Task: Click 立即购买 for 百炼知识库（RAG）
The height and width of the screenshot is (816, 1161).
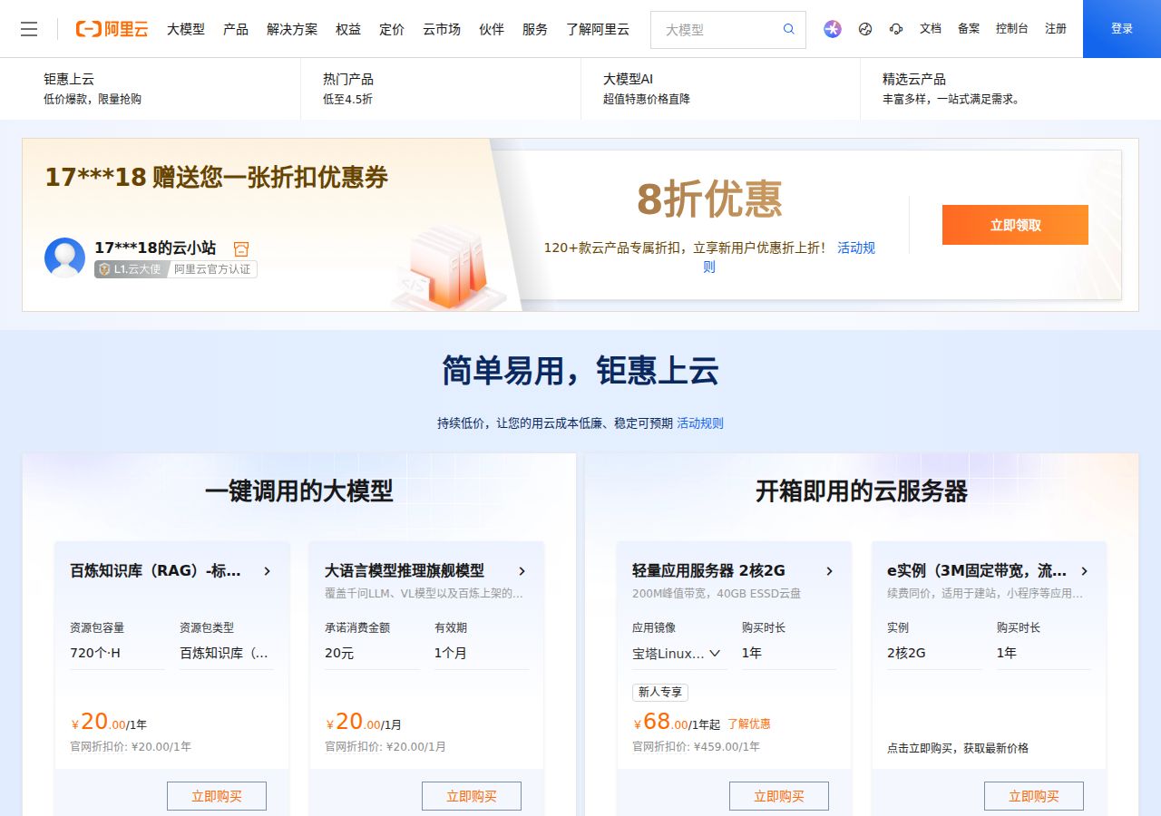Action: [217, 796]
